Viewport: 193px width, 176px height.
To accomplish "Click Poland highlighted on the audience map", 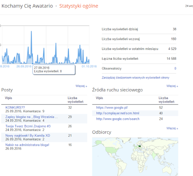I will coord(139,146).
